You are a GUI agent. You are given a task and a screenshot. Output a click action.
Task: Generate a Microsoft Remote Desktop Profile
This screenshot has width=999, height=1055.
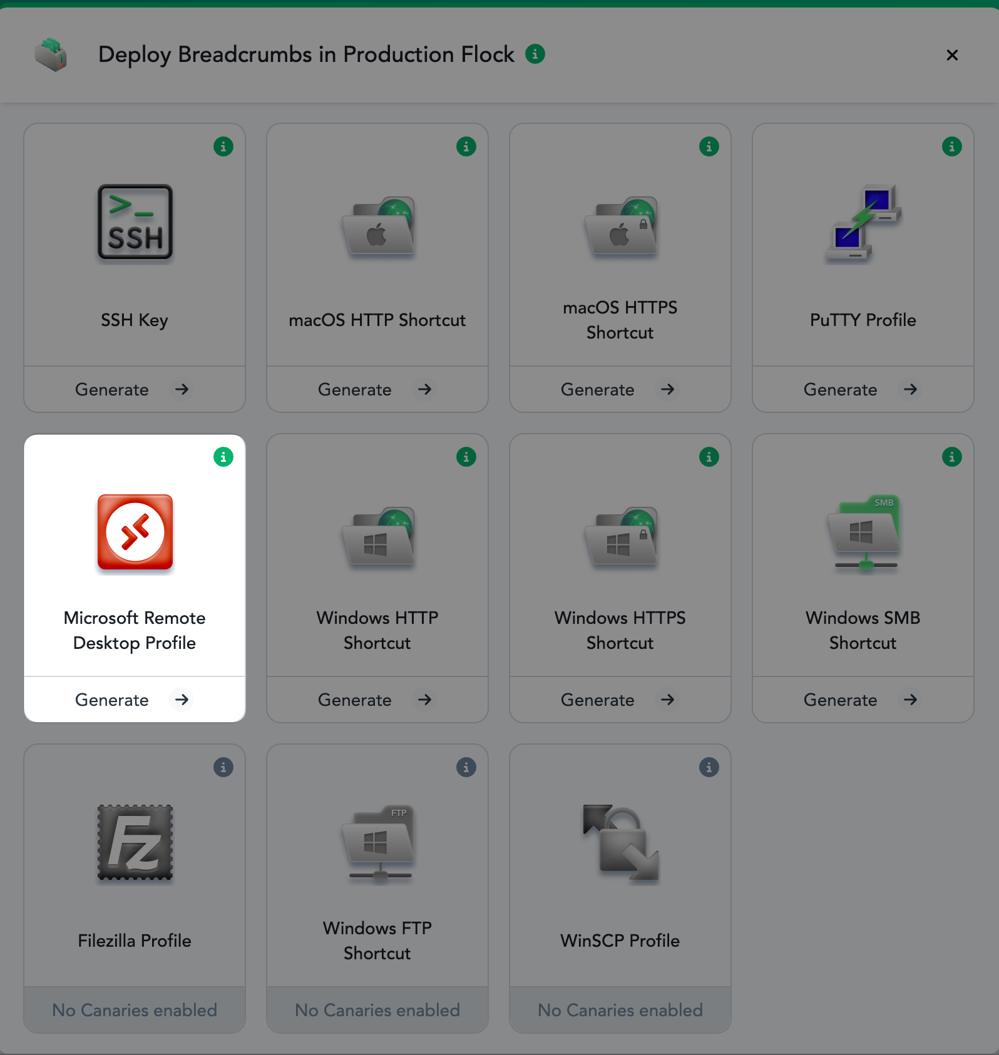[x=135, y=700]
